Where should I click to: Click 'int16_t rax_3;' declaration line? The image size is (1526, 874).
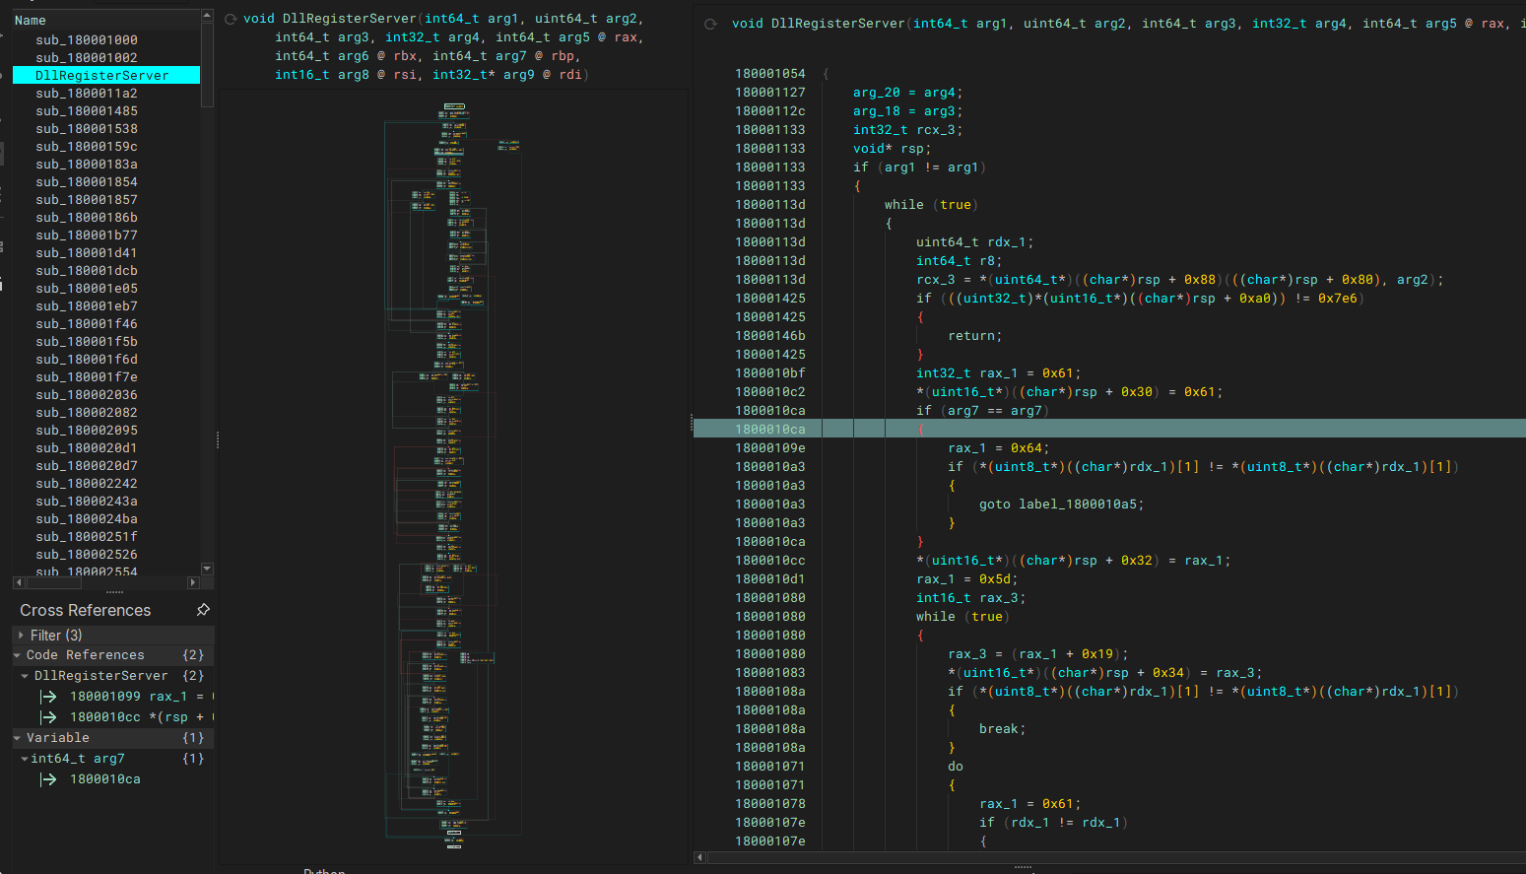(970, 597)
